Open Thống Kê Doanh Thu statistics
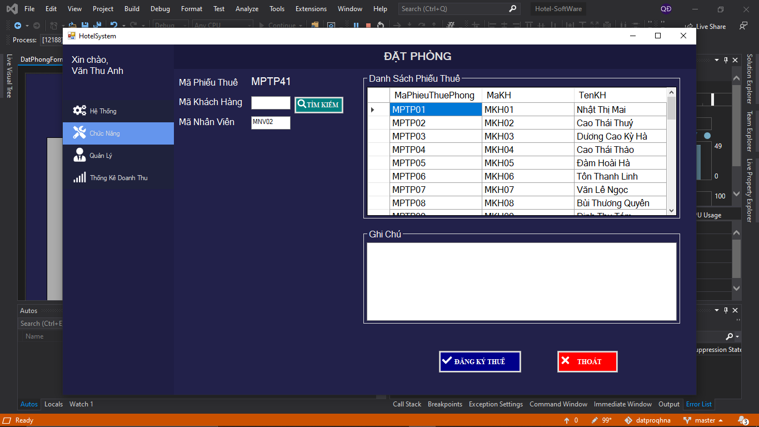Screen dimensions: 759x427 [118, 178]
